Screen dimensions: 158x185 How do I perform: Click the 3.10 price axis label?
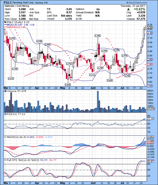coord(150,38)
